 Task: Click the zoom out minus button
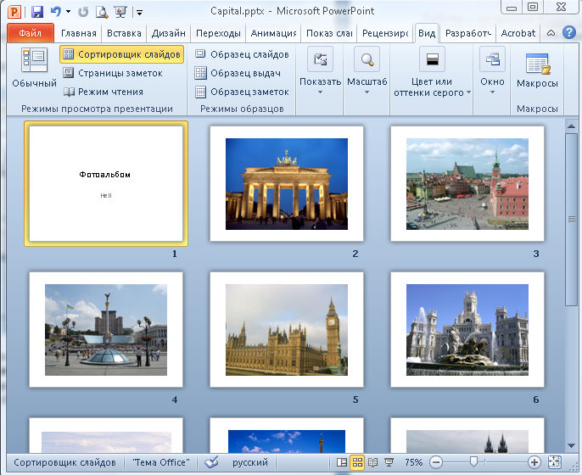[x=436, y=462]
